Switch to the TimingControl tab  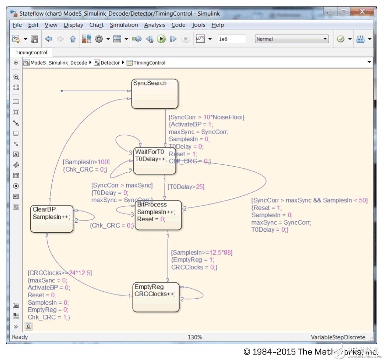(x=31, y=53)
